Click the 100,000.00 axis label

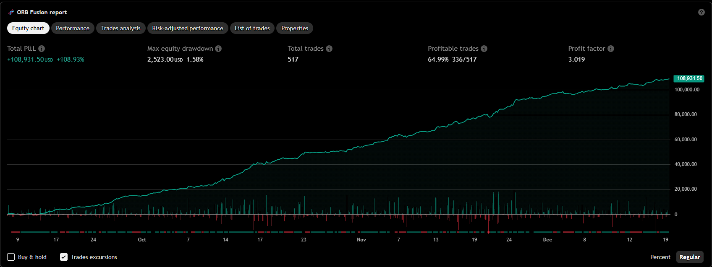687,90
